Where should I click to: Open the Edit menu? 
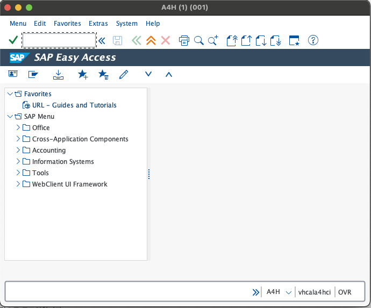[x=40, y=24]
